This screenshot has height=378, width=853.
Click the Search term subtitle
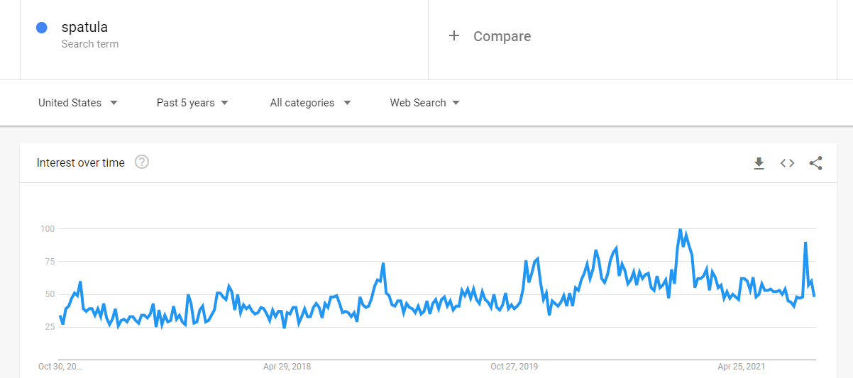[90, 44]
